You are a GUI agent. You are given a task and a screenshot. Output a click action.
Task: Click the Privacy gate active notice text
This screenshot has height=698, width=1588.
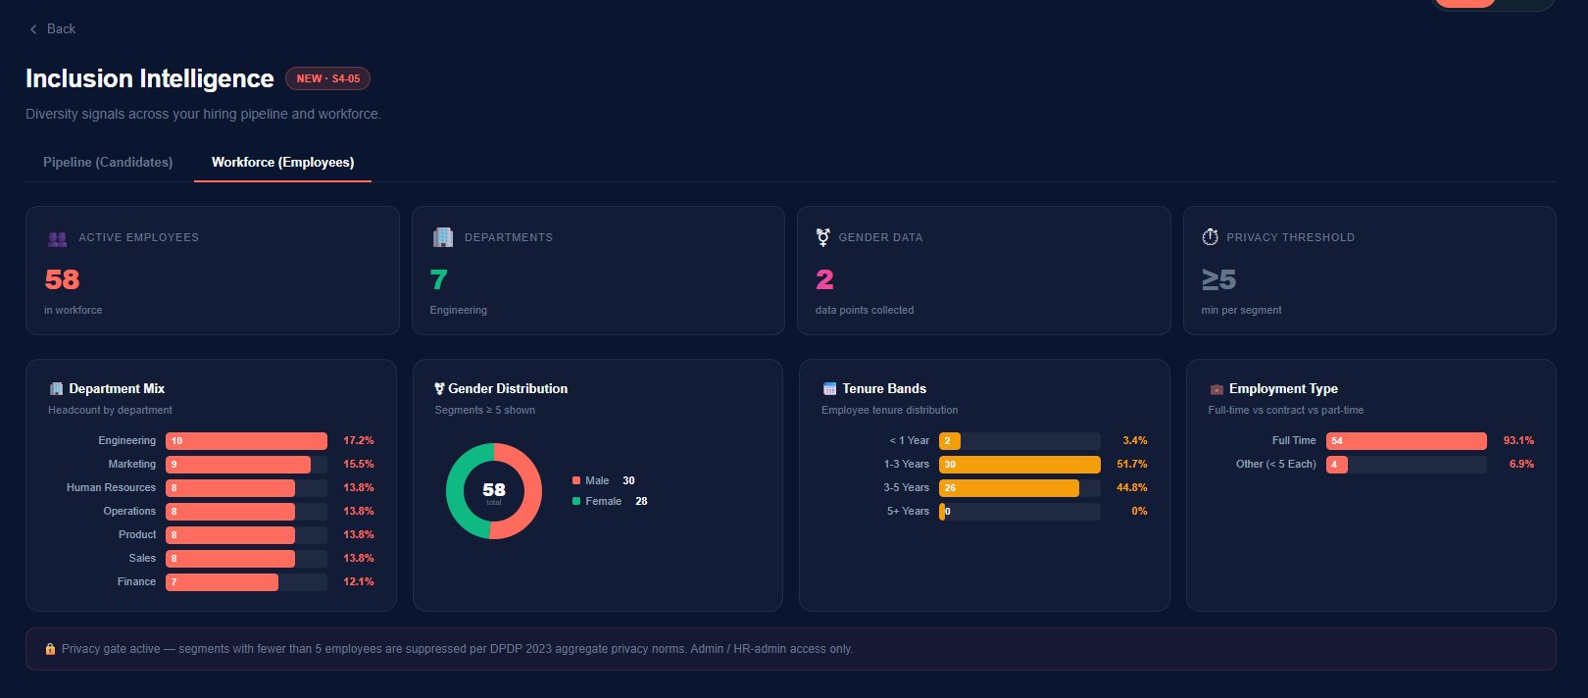click(457, 649)
